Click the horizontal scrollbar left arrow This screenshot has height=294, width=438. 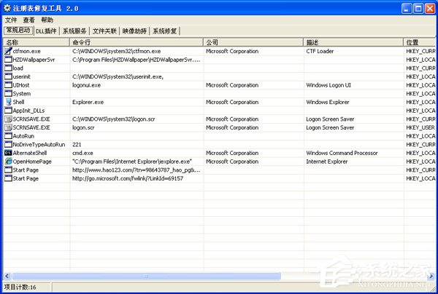[x=7, y=276]
